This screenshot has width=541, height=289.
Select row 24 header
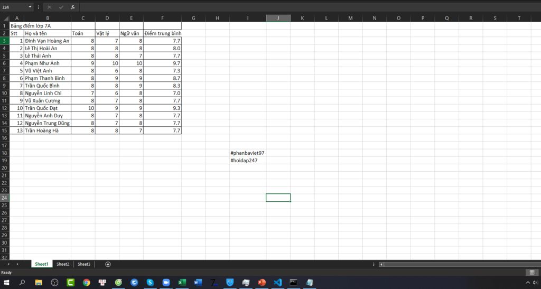pyautogui.click(x=4, y=198)
